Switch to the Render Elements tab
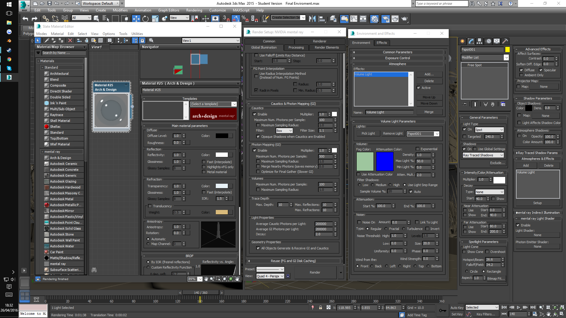Screen dimensions: 566x318 (327, 47)
